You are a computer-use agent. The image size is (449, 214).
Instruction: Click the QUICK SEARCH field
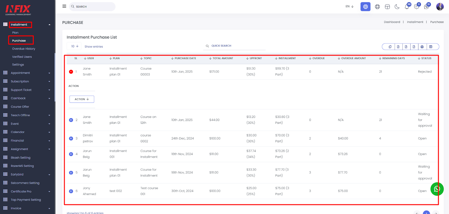[x=234, y=46]
